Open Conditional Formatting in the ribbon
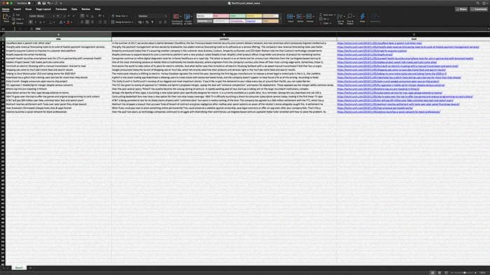 176,19
